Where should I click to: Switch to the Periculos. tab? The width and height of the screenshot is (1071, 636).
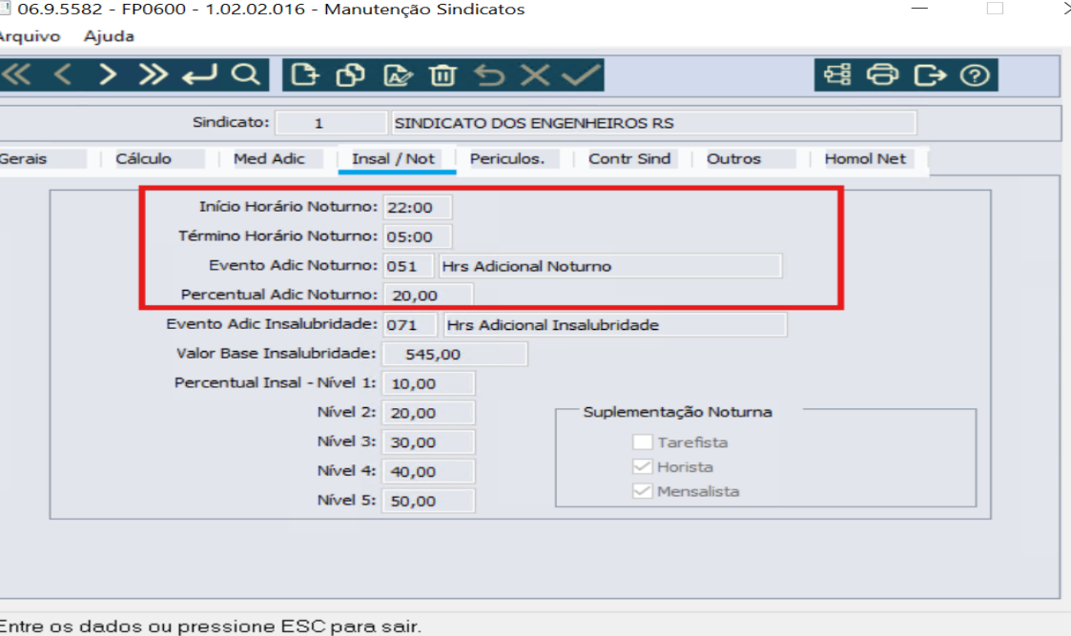515,158
